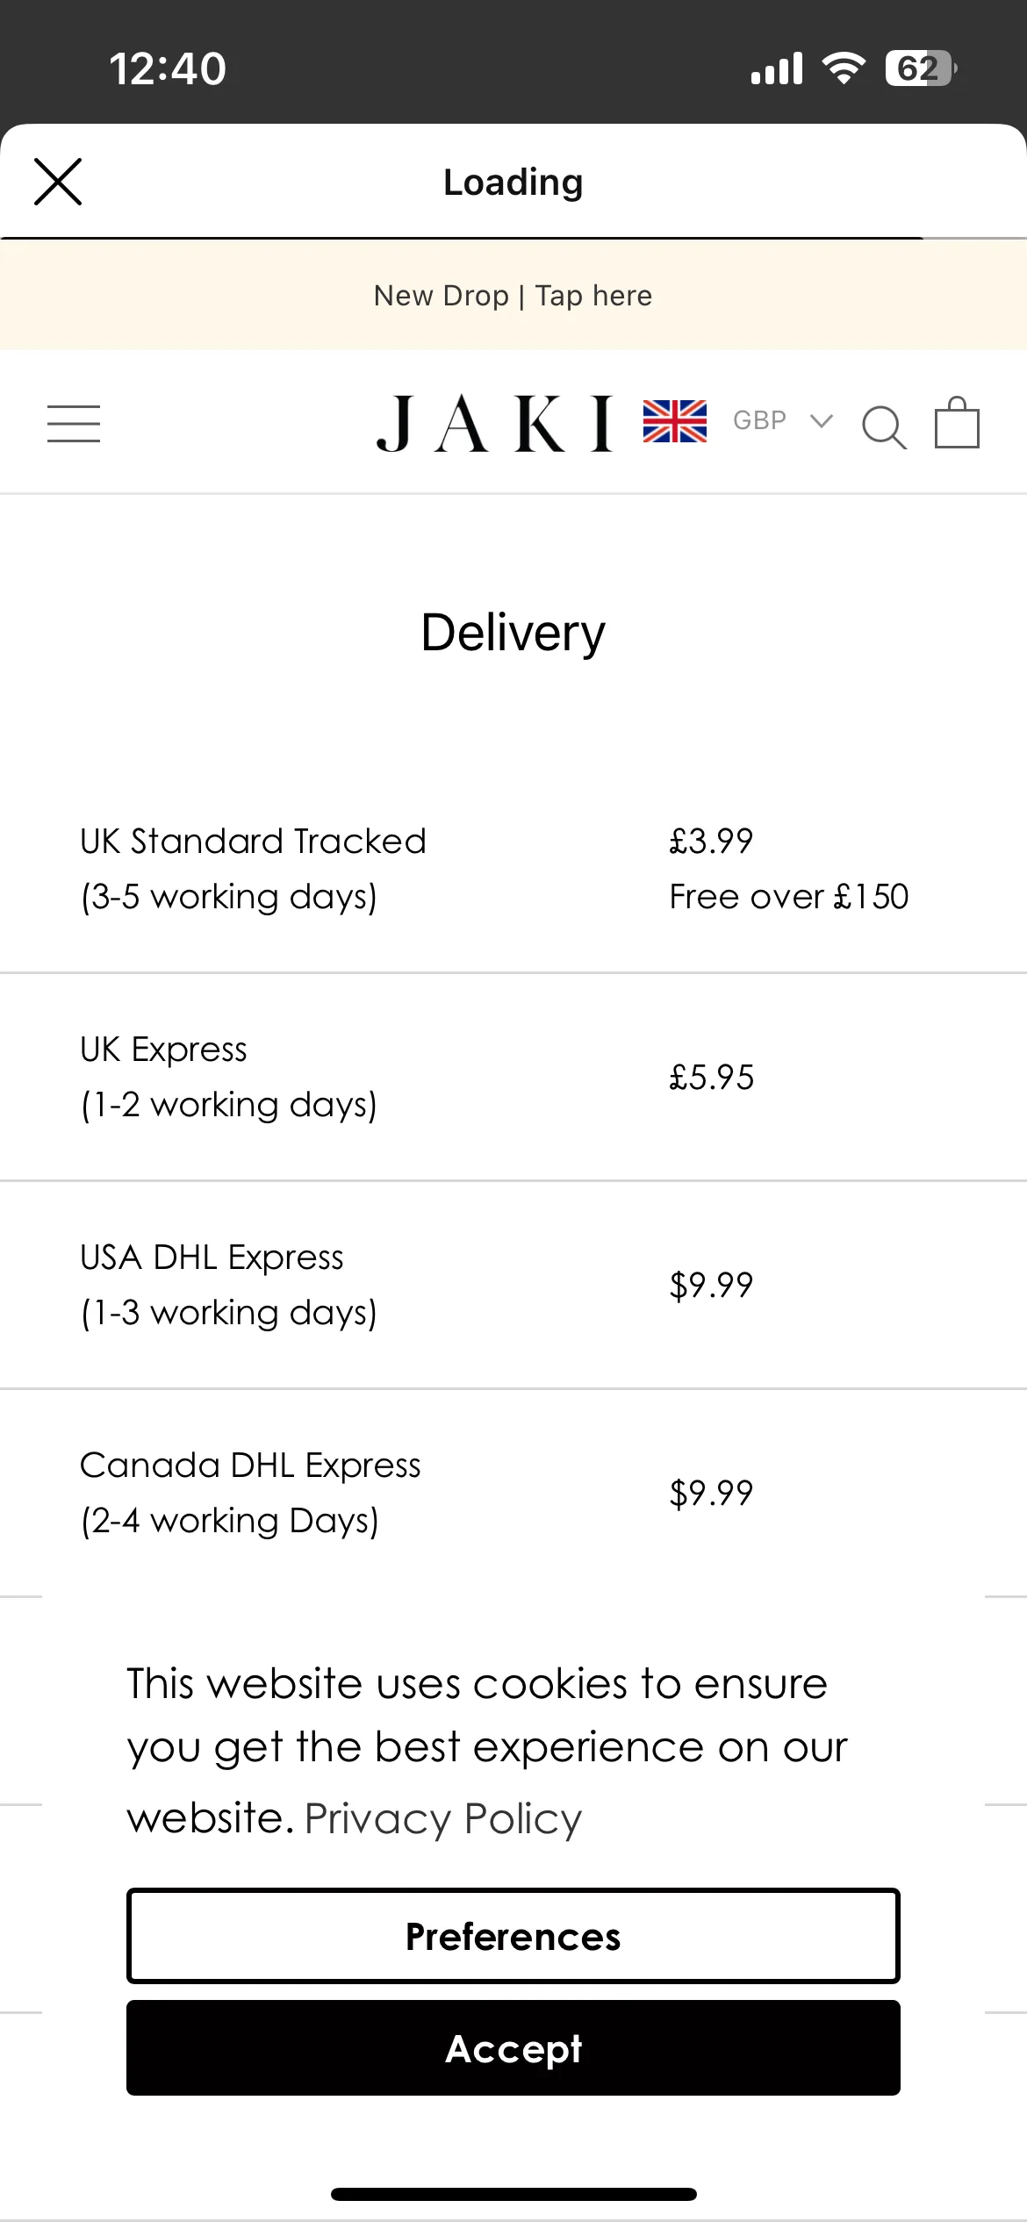Tap the cellular signal bars icon
This screenshot has width=1027, height=2222.
tap(777, 68)
